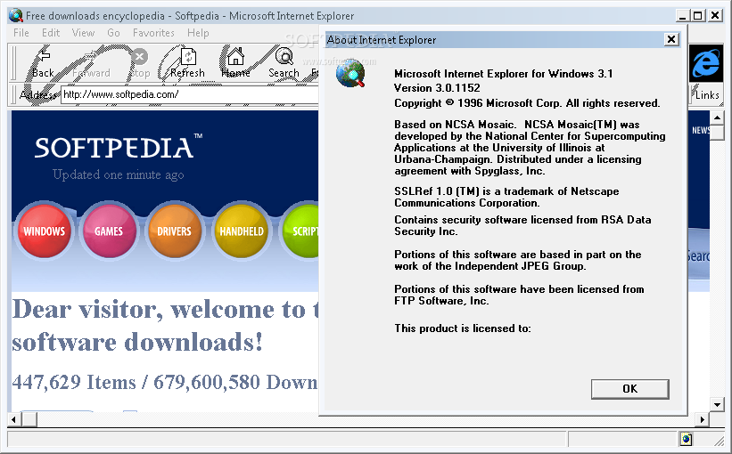Click the Back toolbar button
Image resolution: width=732 pixels, height=454 pixels.
coord(43,63)
